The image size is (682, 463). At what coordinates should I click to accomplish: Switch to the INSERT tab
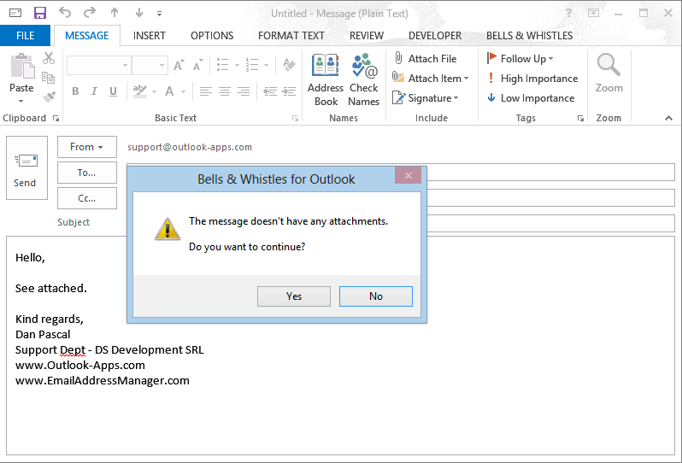pyautogui.click(x=150, y=36)
